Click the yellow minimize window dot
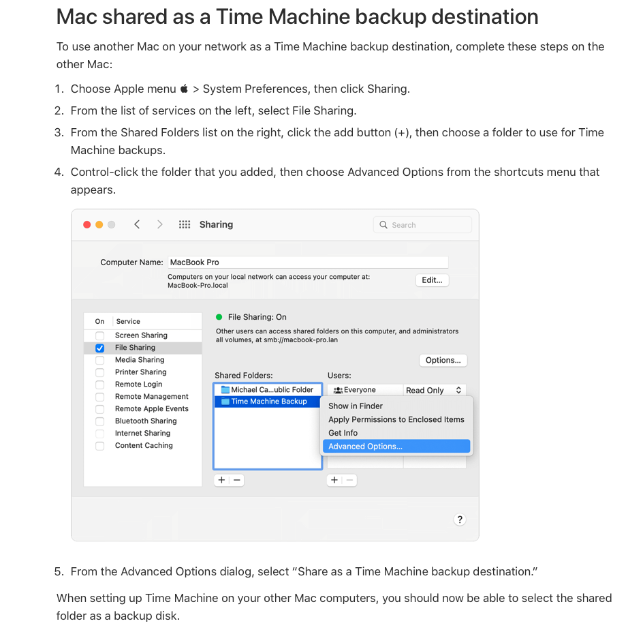Image resolution: width=628 pixels, height=632 pixels. (x=99, y=224)
